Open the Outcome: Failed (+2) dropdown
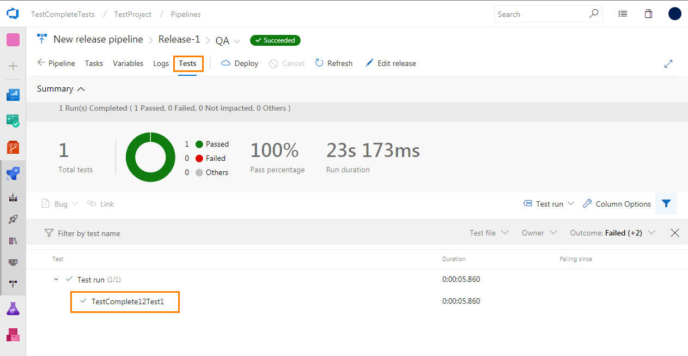Image resolution: width=688 pixels, height=356 pixels. tap(612, 233)
